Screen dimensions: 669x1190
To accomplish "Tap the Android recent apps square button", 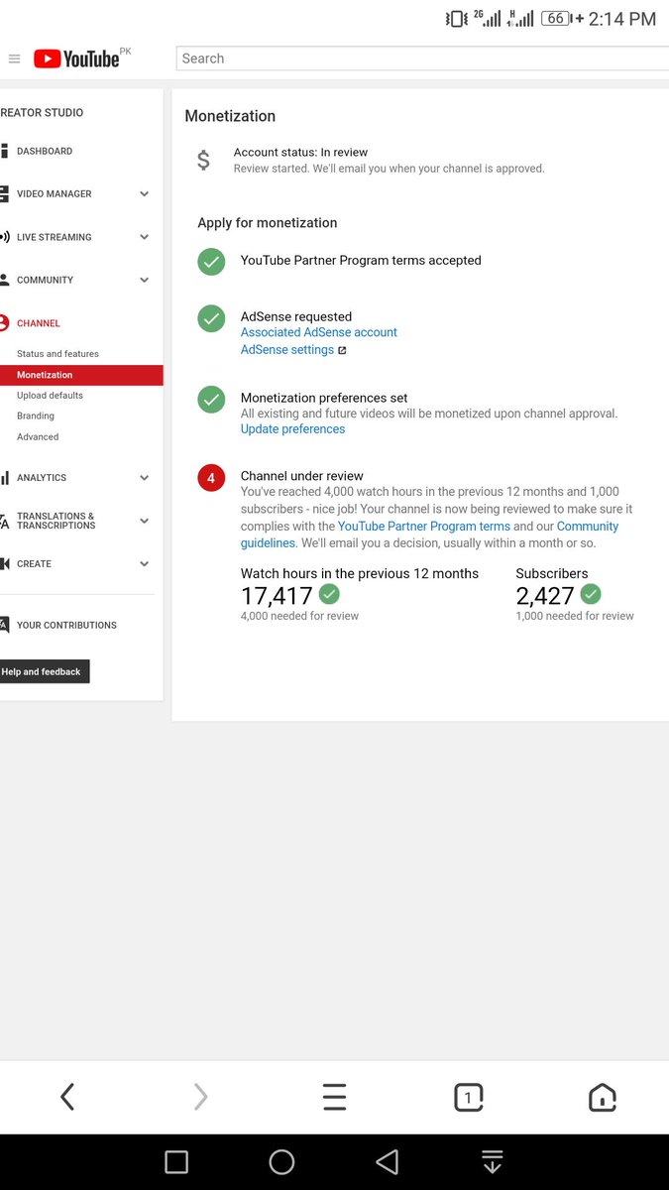I will [x=176, y=1162].
